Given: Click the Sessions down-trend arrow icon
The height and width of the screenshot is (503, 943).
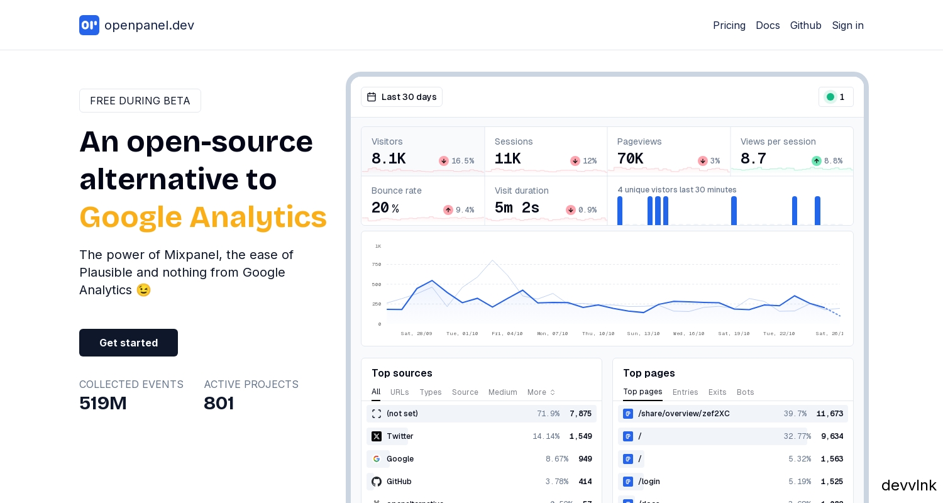Looking at the screenshot, I should pyautogui.click(x=575, y=161).
